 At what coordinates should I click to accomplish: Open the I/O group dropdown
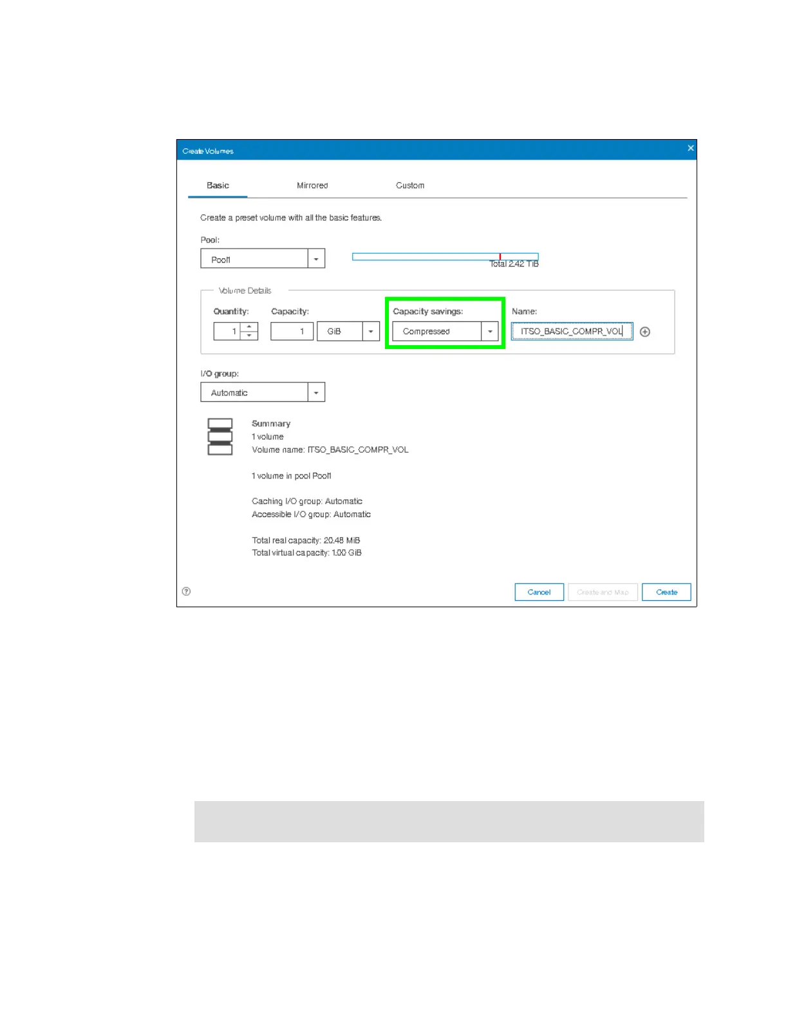tap(263, 392)
